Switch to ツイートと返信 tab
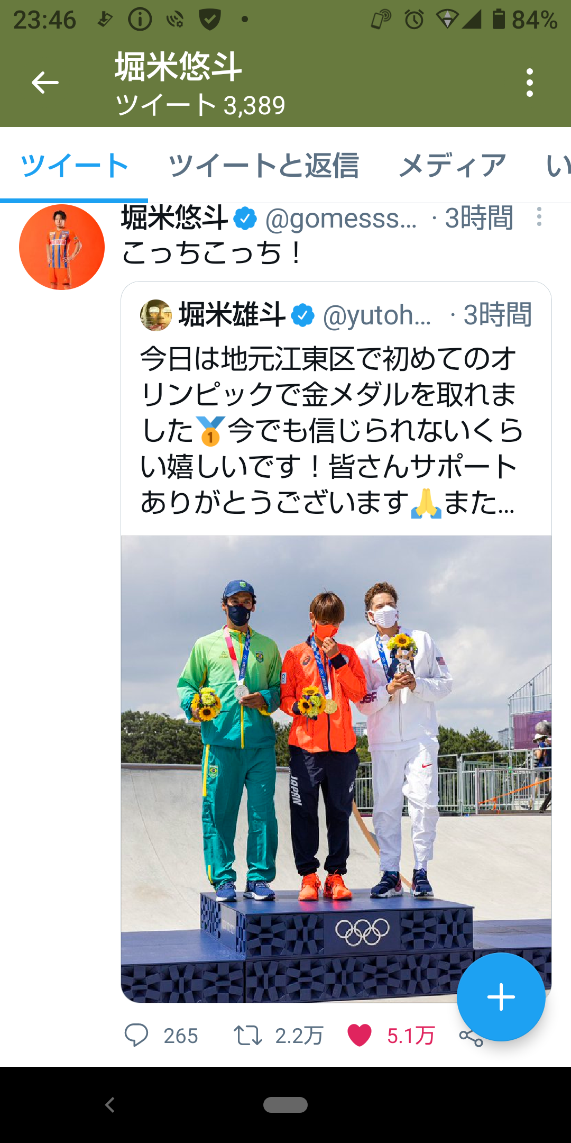This screenshot has width=571, height=1143. click(x=263, y=165)
